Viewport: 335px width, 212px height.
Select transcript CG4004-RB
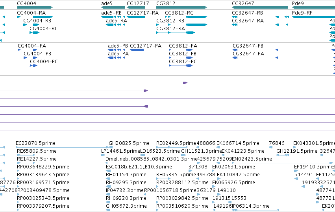click(x=31, y=25)
